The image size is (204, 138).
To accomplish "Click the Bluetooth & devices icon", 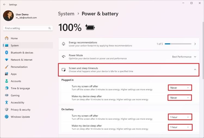I will (7, 53).
